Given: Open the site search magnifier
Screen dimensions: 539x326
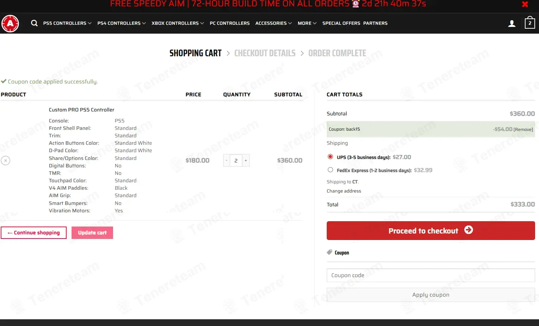Looking at the screenshot, I should [34, 23].
